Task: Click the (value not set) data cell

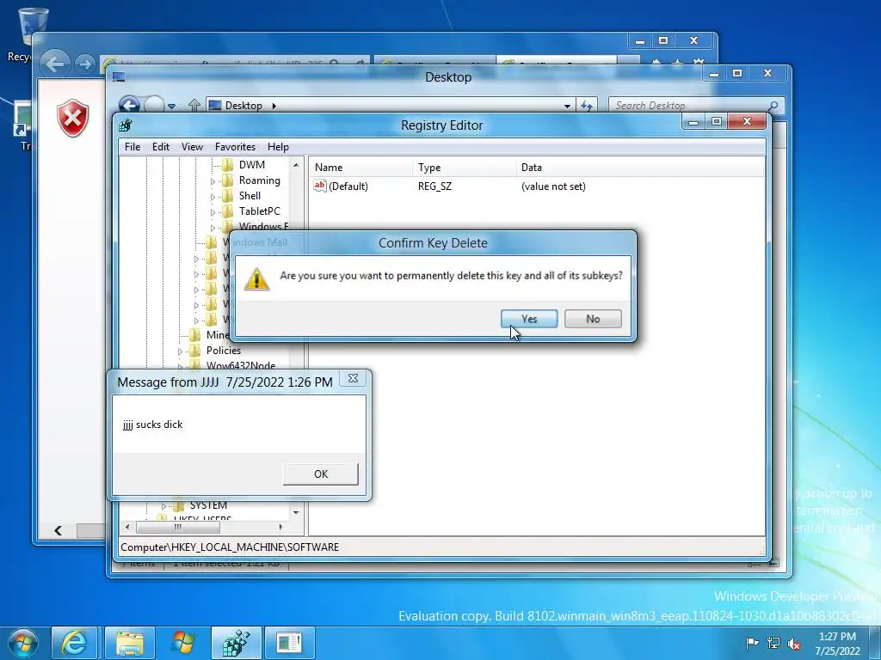Action: 553,186
